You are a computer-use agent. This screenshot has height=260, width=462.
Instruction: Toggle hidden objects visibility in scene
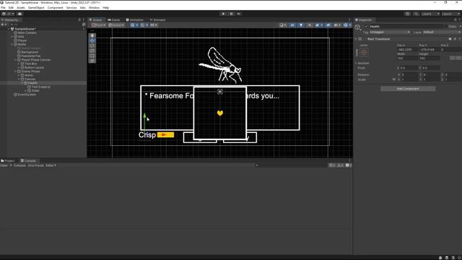coord(328,25)
